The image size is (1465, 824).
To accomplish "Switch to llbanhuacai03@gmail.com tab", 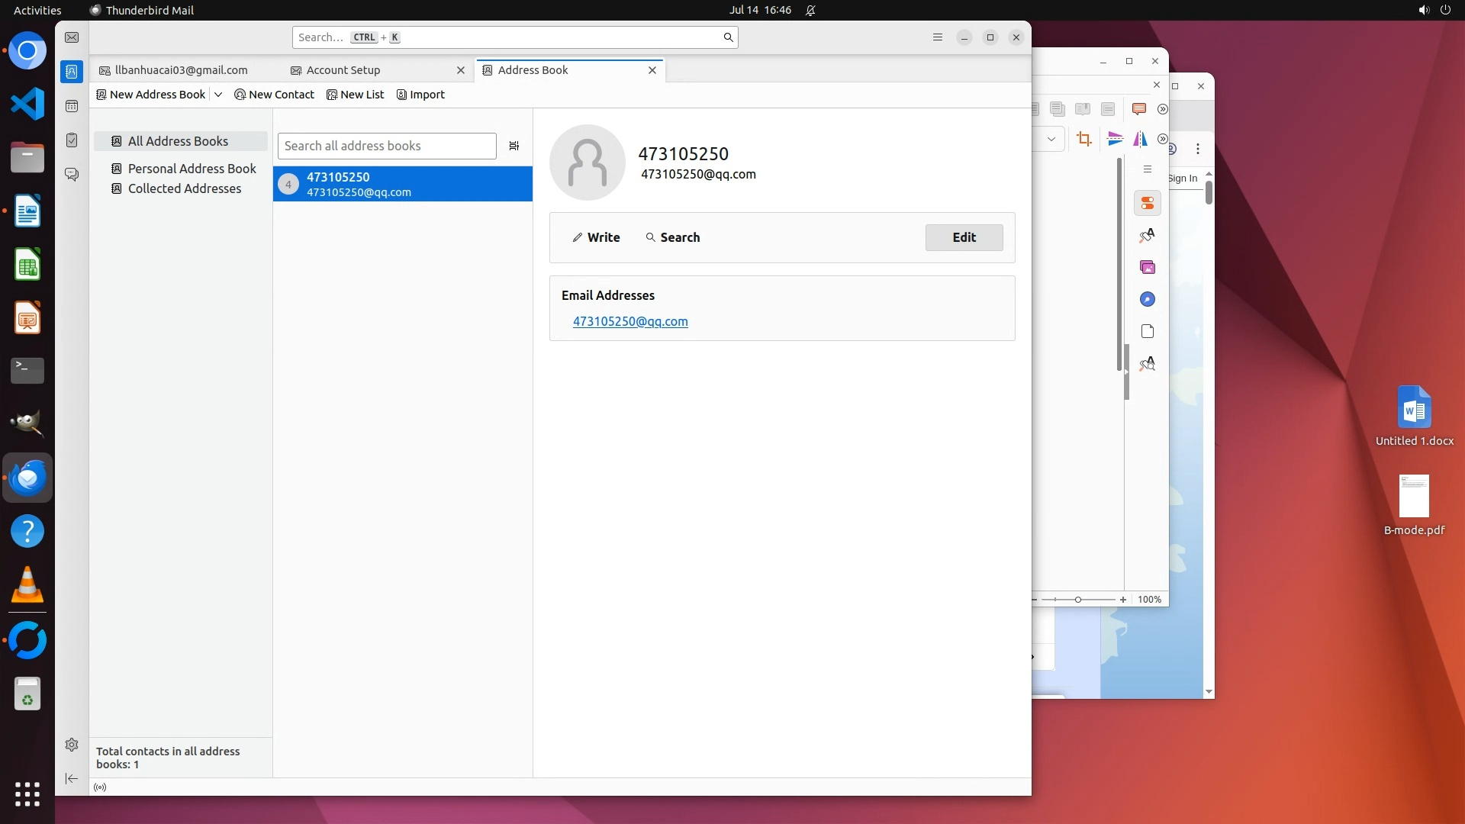I will [181, 70].
